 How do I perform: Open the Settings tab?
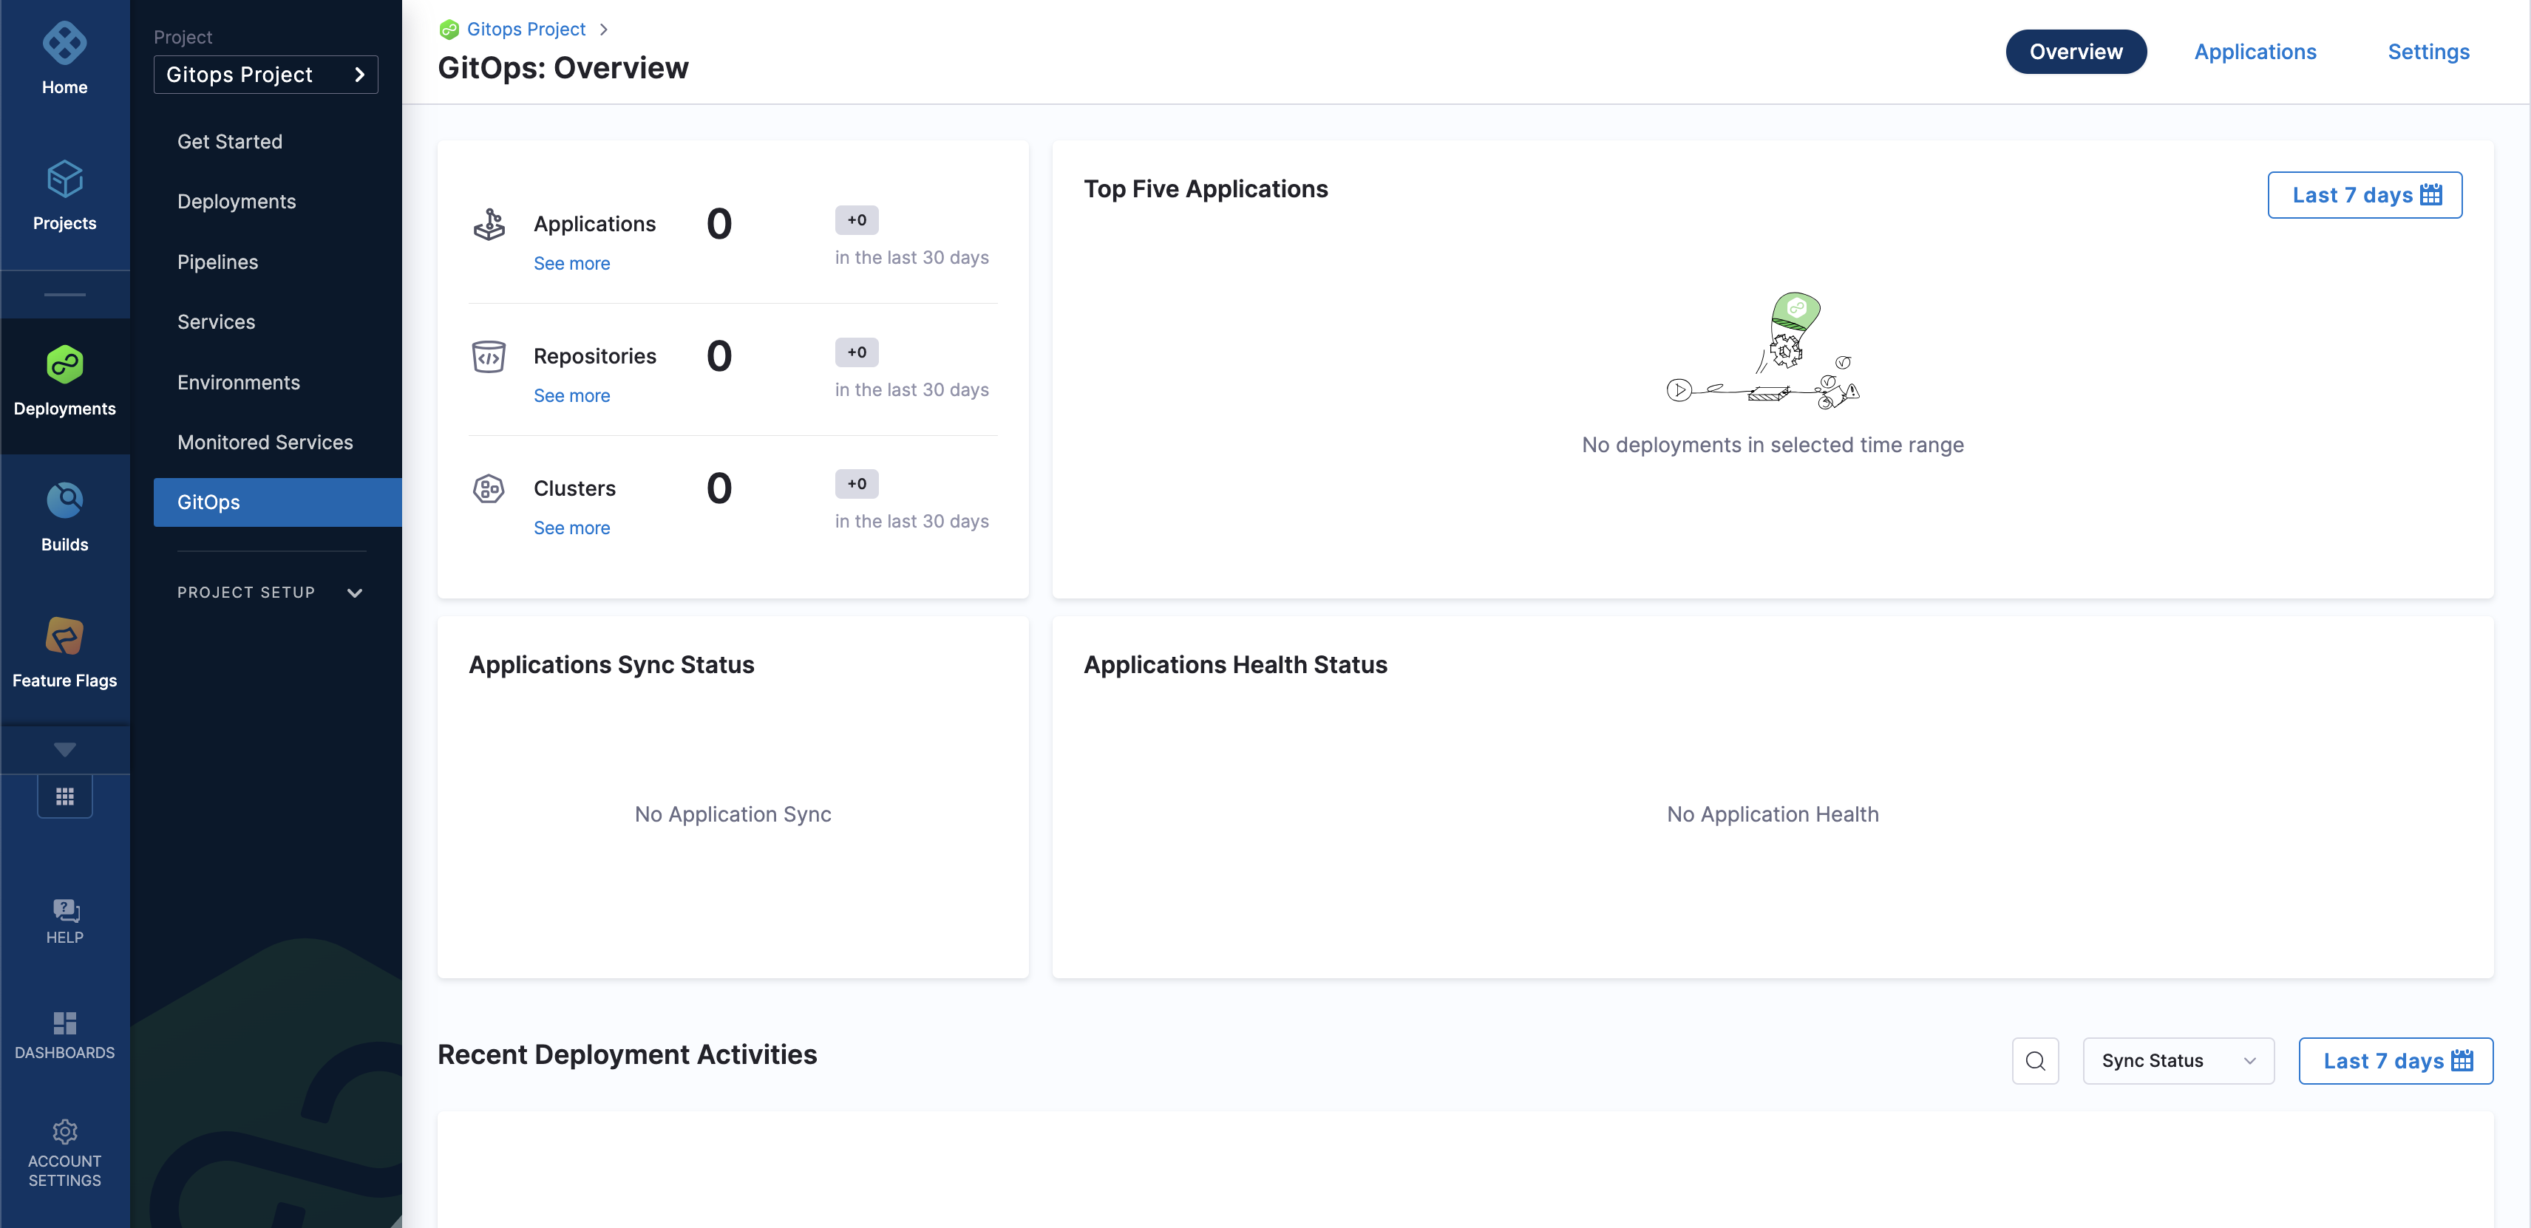(2428, 51)
